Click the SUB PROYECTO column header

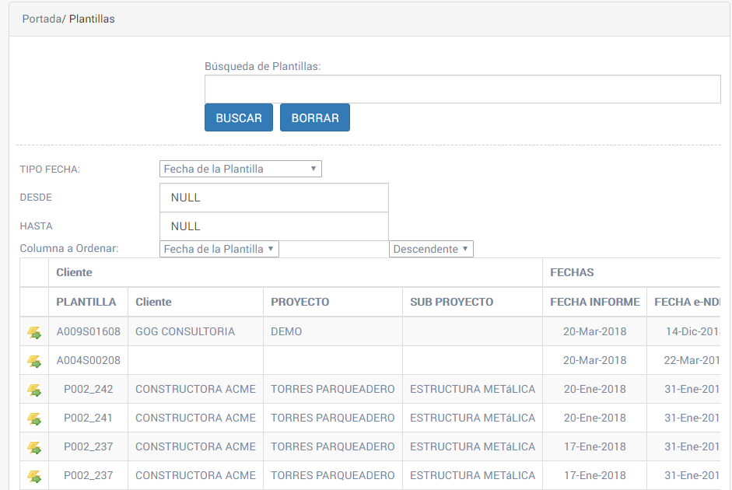(451, 302)
